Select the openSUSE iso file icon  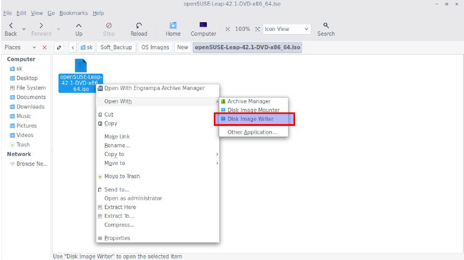81,66
